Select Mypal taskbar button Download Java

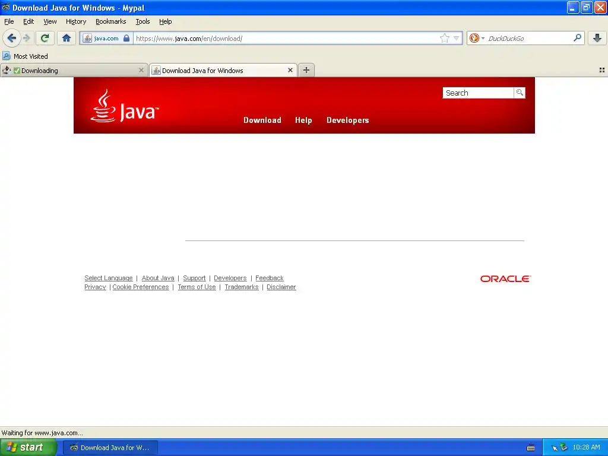pyautogui.click(x=110, y=448)
